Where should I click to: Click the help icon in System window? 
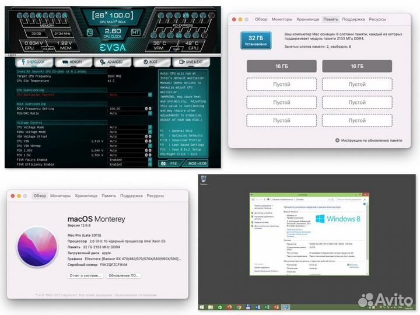tap(364, 204)
